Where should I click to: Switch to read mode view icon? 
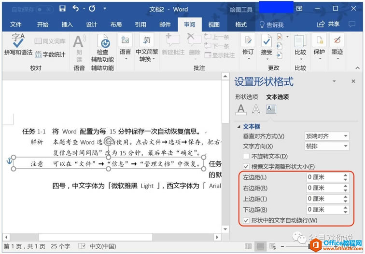[x=248, y=246]
